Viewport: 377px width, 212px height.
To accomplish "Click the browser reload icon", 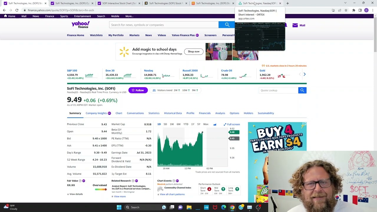I will click(x=17, y=10).
